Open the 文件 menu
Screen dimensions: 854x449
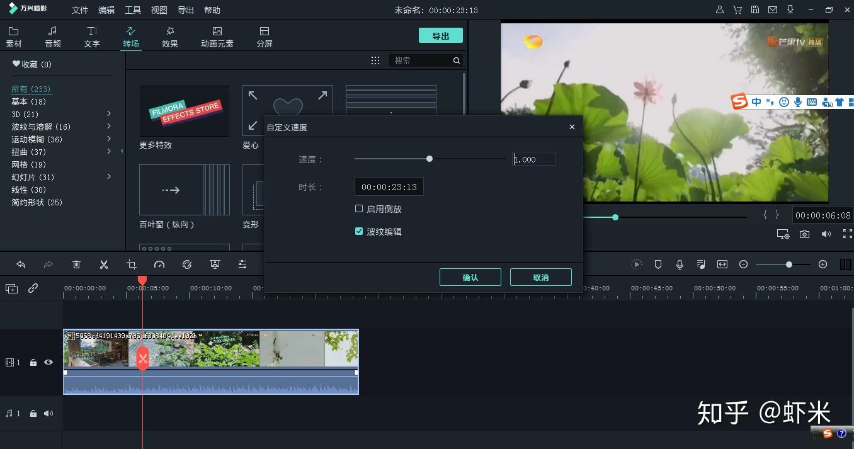point(80,11)
